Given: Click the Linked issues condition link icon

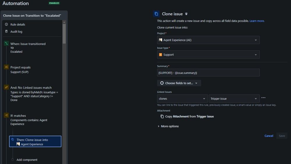Looking at the screenshot, I should coord(6,87).
